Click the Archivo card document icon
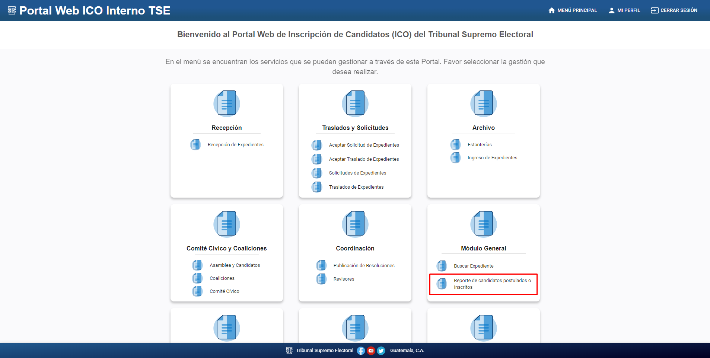 click(483, 103)
